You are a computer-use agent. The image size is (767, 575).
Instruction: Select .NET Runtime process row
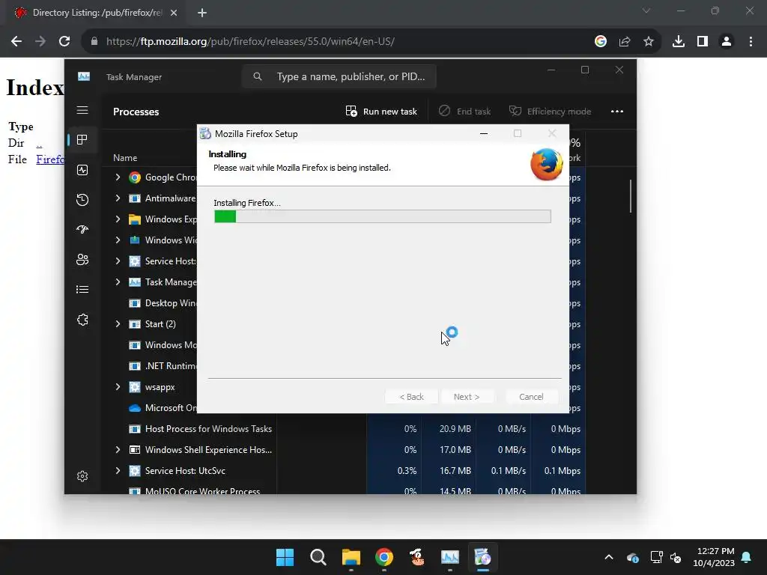(x=150, y=365)
